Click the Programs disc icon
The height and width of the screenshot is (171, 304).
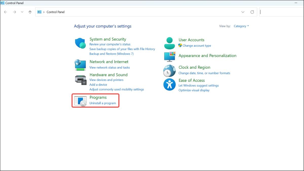[81, 101]
